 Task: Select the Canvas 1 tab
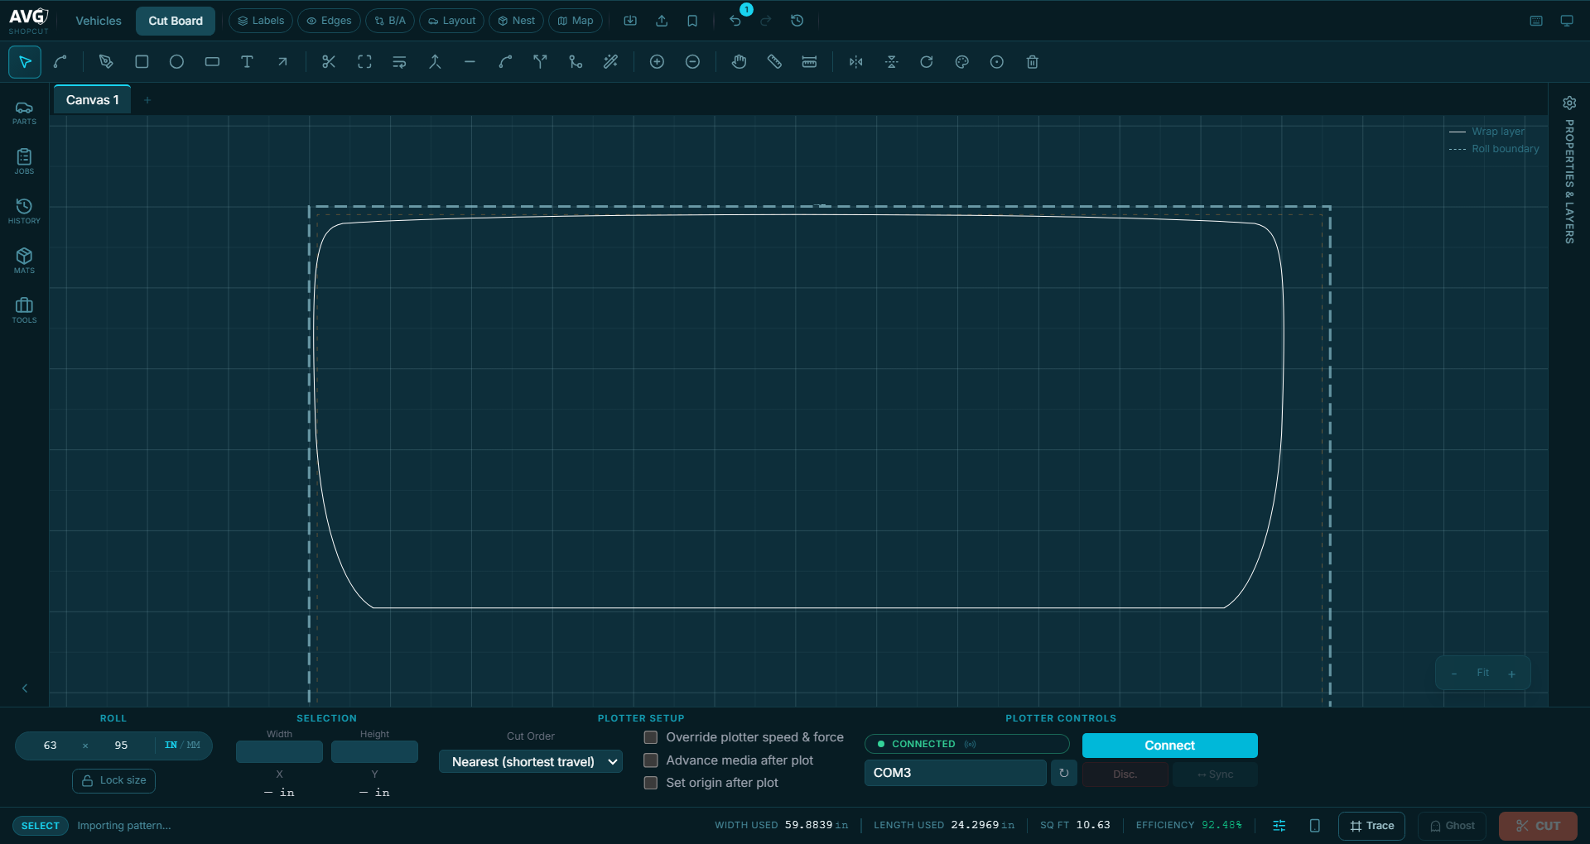(93, 100)
